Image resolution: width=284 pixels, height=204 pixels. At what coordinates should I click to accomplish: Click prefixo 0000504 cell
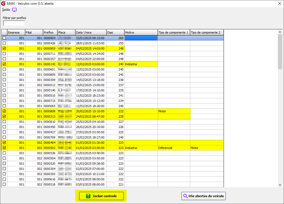tap(50, 158)
